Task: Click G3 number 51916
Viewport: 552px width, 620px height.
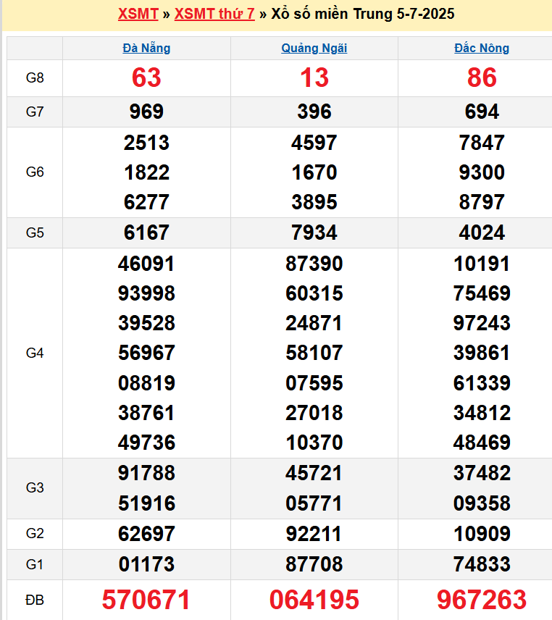Action: (x=146, y=504)
